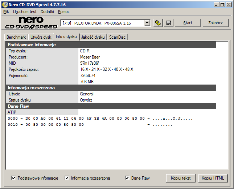234x189 pixels.
Task: Click the Zakończ button
Action: pos(215,23)
